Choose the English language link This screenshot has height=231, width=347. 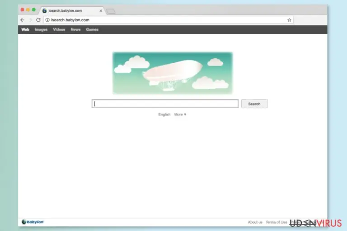pos(164,114)
